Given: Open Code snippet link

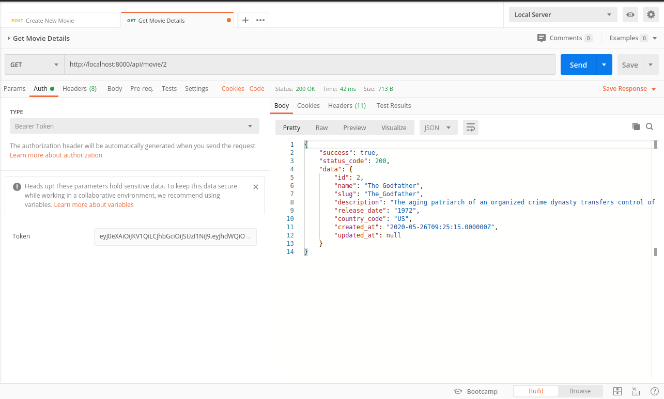Looking at the screenshot, I should pos(257,88).
